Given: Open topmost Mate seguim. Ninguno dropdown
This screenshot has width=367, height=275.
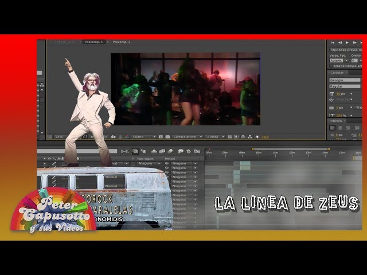Looking at the screenshot, I should (149, 163).
